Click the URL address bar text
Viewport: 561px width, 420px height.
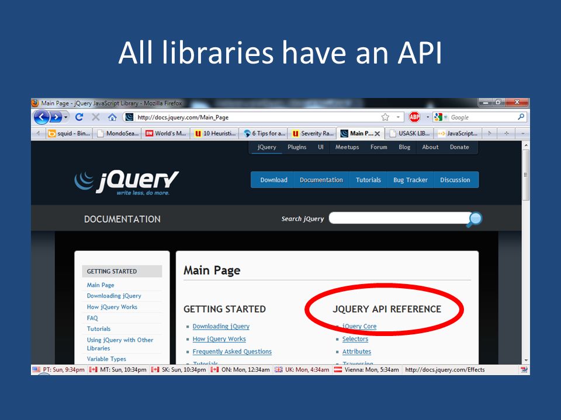pyautogui.click(x=183, y=117)
